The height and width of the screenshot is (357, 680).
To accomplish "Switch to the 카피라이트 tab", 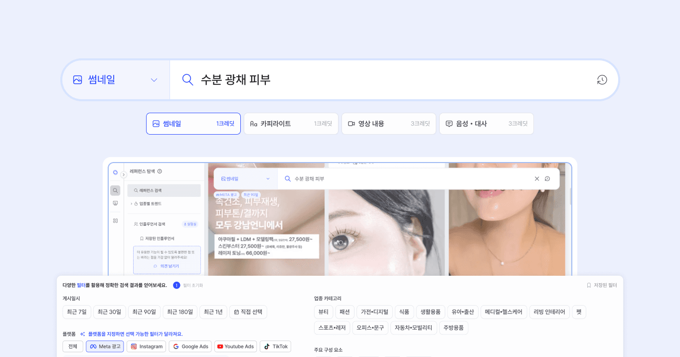I will coord(291,124).
